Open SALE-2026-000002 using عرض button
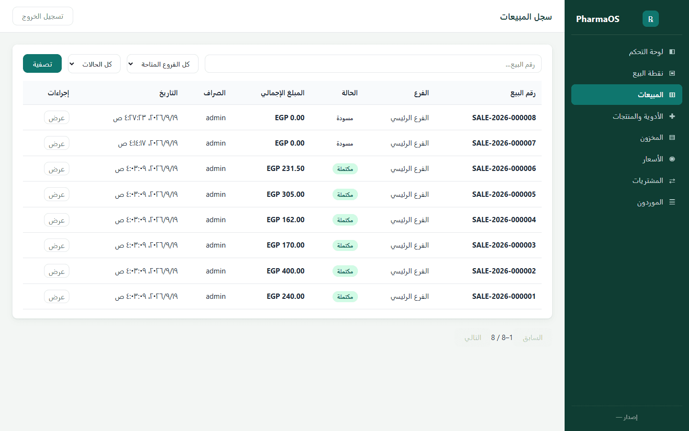The height and width of the screenshot is (431, 689). click(x=56, y=271)
